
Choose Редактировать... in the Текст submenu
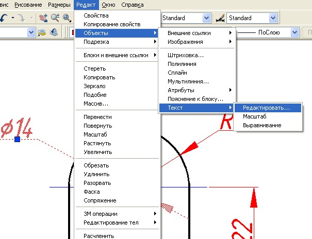(268, 108)
